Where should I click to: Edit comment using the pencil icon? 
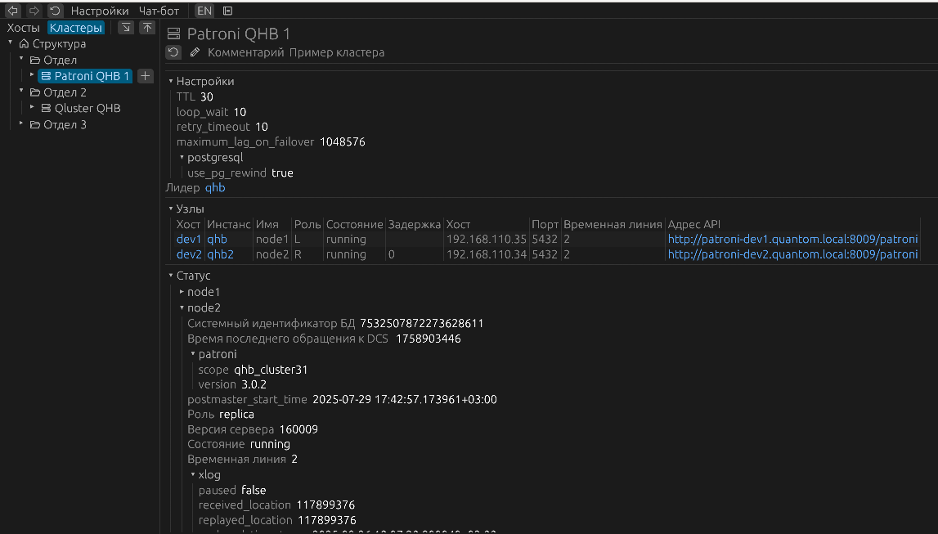pos(195,52)
